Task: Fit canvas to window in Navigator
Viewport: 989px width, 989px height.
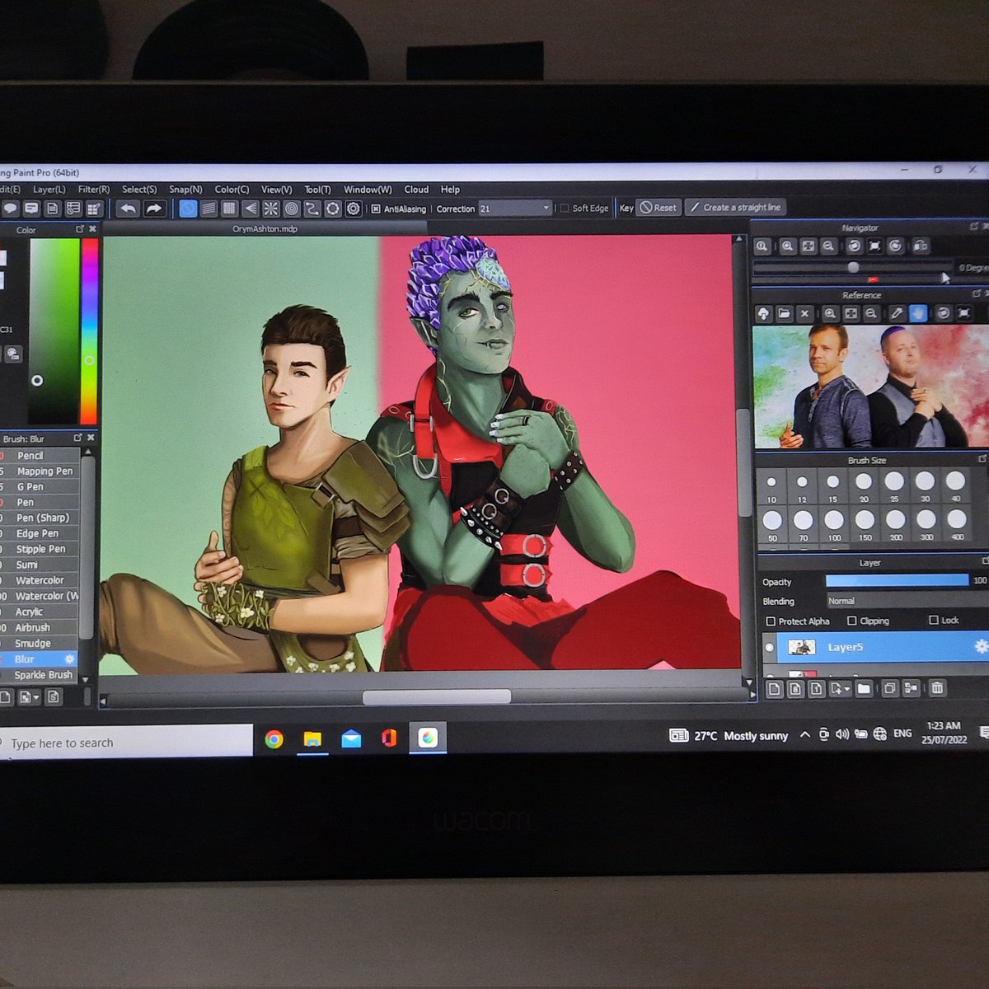Action: click(809, 246)
